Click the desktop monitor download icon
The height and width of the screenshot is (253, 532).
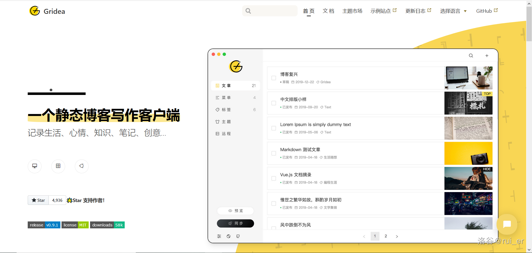(35, 166)
